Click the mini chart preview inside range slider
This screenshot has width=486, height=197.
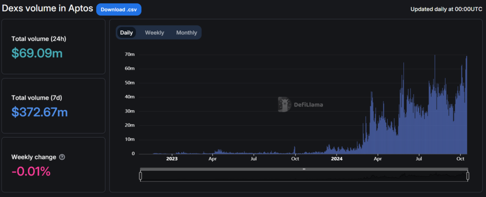[x=304, y=176]
